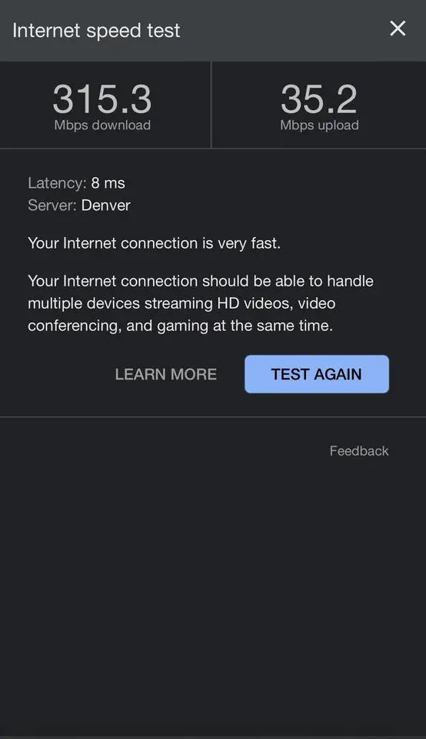Run the speed test with TEST AGAIN

coord(317,374)
